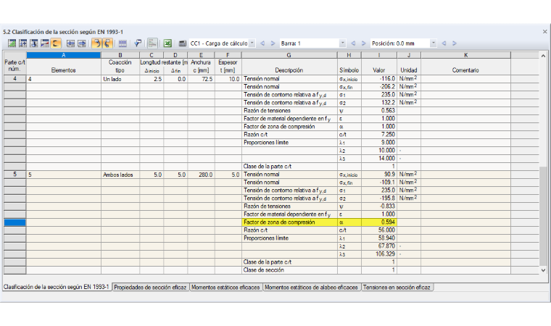Select column A header
551x326 pixels.
pyautogui.click(x=63, y=55)
